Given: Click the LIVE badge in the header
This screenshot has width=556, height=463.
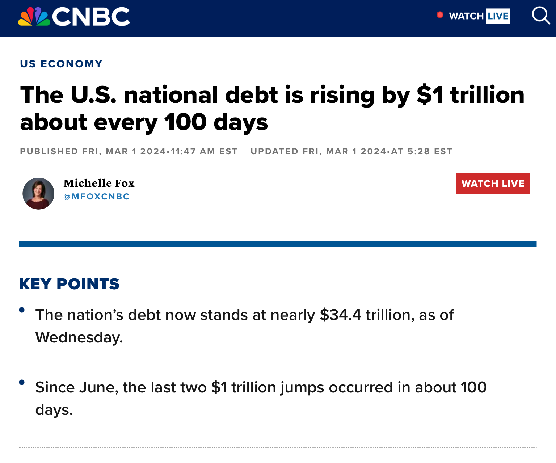Looking at the screenshot, I should pos(498,16).
